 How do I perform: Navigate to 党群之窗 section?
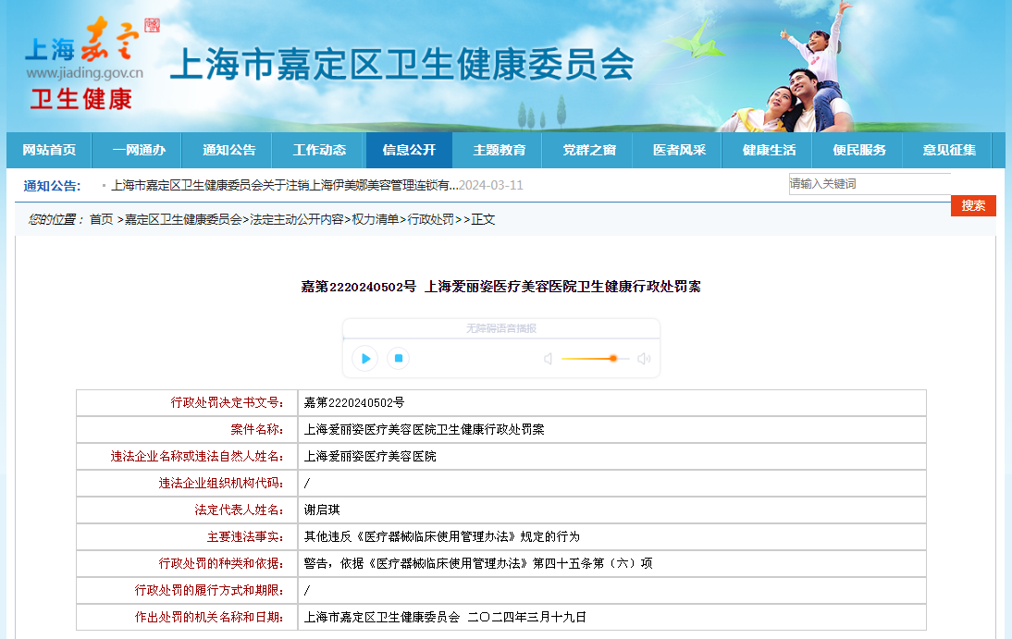[x=589, y=150]
